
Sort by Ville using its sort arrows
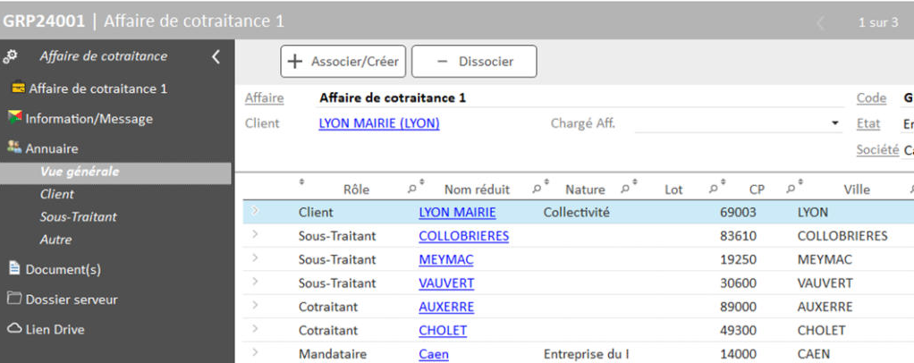pyautogui.click(x=800, y=181)
